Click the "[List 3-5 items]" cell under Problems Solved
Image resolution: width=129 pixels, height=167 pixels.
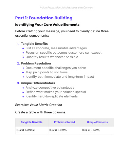point(64,130)
